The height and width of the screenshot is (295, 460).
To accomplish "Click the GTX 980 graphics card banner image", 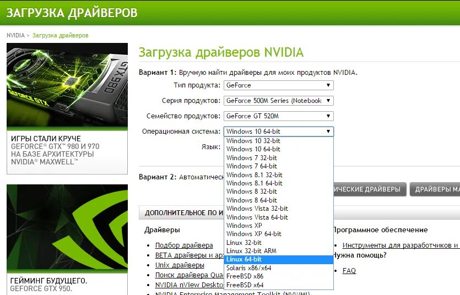I will 67,85.
